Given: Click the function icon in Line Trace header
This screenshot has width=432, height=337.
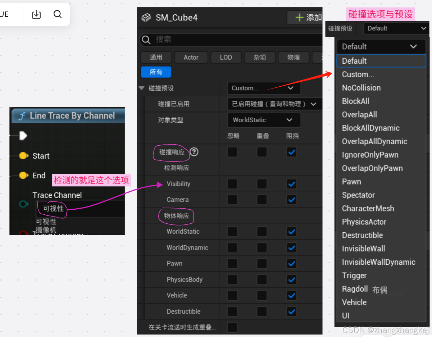Looking at the screenshot, I should click(22, 116).
